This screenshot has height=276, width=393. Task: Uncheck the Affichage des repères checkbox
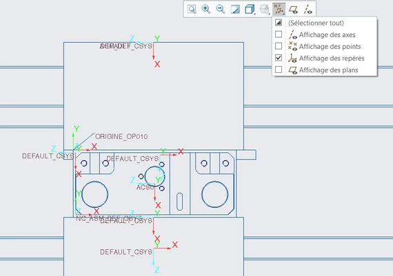pos(279,58)
